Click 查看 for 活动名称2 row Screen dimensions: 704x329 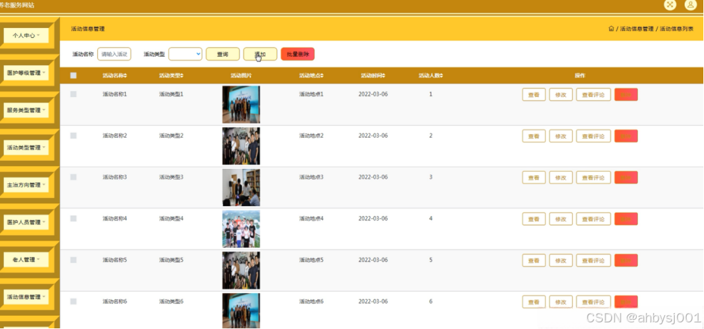(534, 136)
